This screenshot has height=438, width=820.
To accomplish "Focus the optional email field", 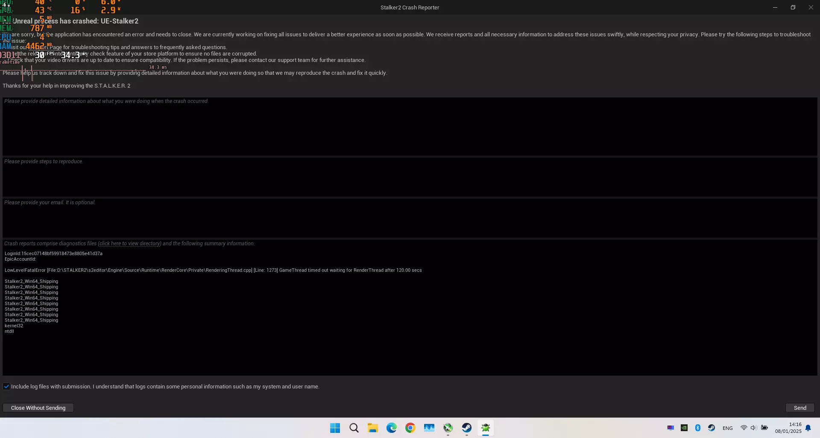I will (410, 218).
